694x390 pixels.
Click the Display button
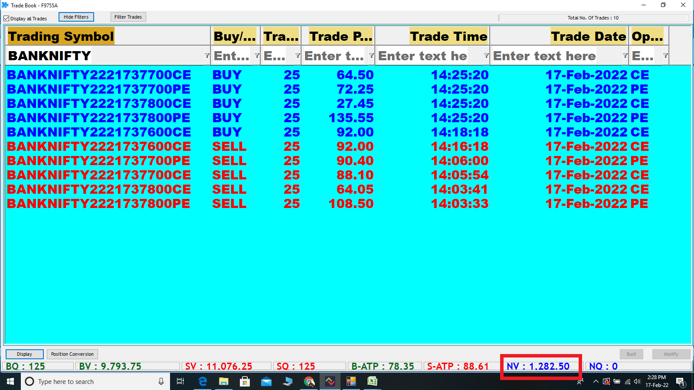[25, 354]
